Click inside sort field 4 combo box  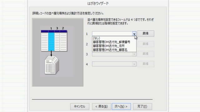112,64
